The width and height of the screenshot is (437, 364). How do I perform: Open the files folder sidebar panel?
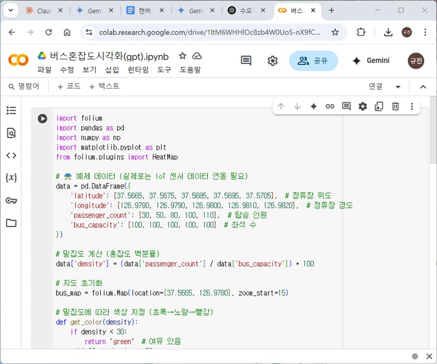click(11, 223)
